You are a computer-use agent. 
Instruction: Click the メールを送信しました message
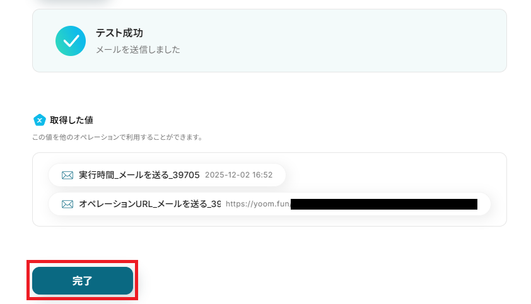(x=138, y=50)
